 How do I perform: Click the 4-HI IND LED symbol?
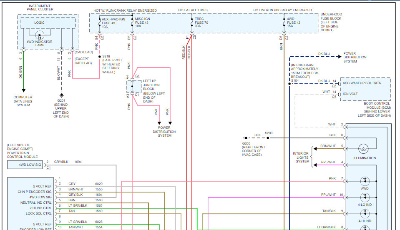coord(365,212)
